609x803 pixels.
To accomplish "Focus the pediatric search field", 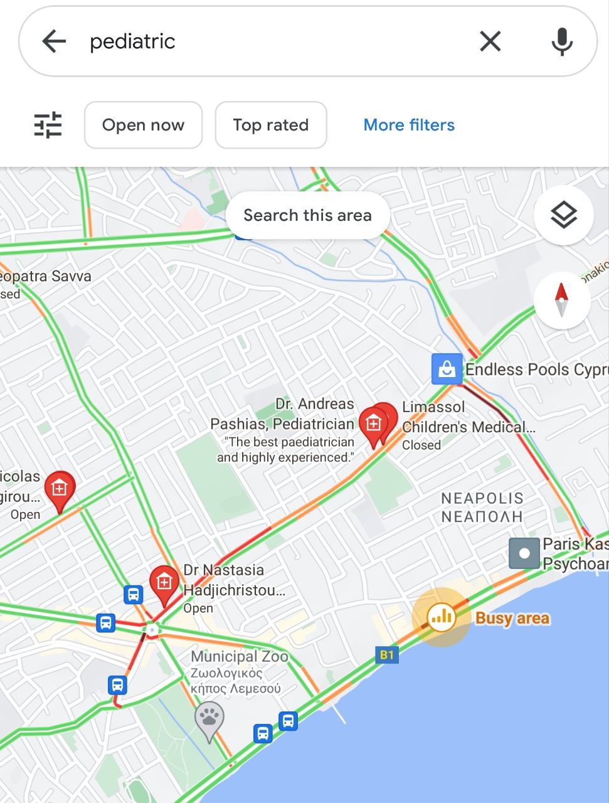I will pos(276,41).
